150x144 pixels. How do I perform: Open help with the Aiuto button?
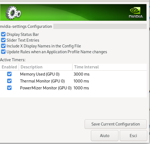point(105,135)
